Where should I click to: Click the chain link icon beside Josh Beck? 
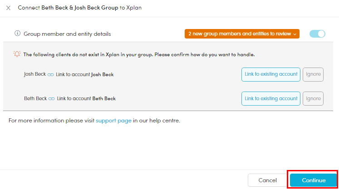(x=50, y=74)
